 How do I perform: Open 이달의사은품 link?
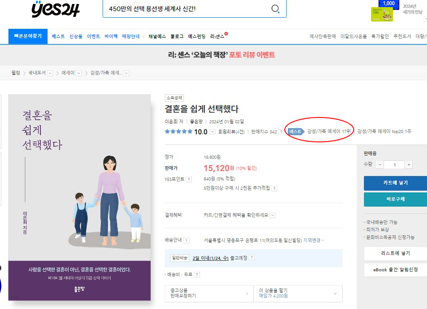(x=354, y=36)
